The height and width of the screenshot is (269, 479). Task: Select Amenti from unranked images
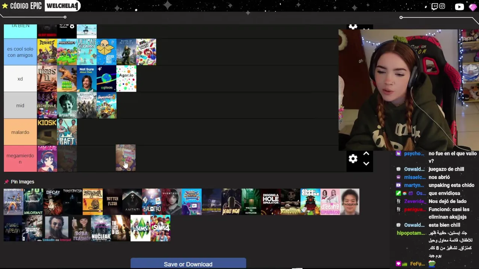[132, 202]
